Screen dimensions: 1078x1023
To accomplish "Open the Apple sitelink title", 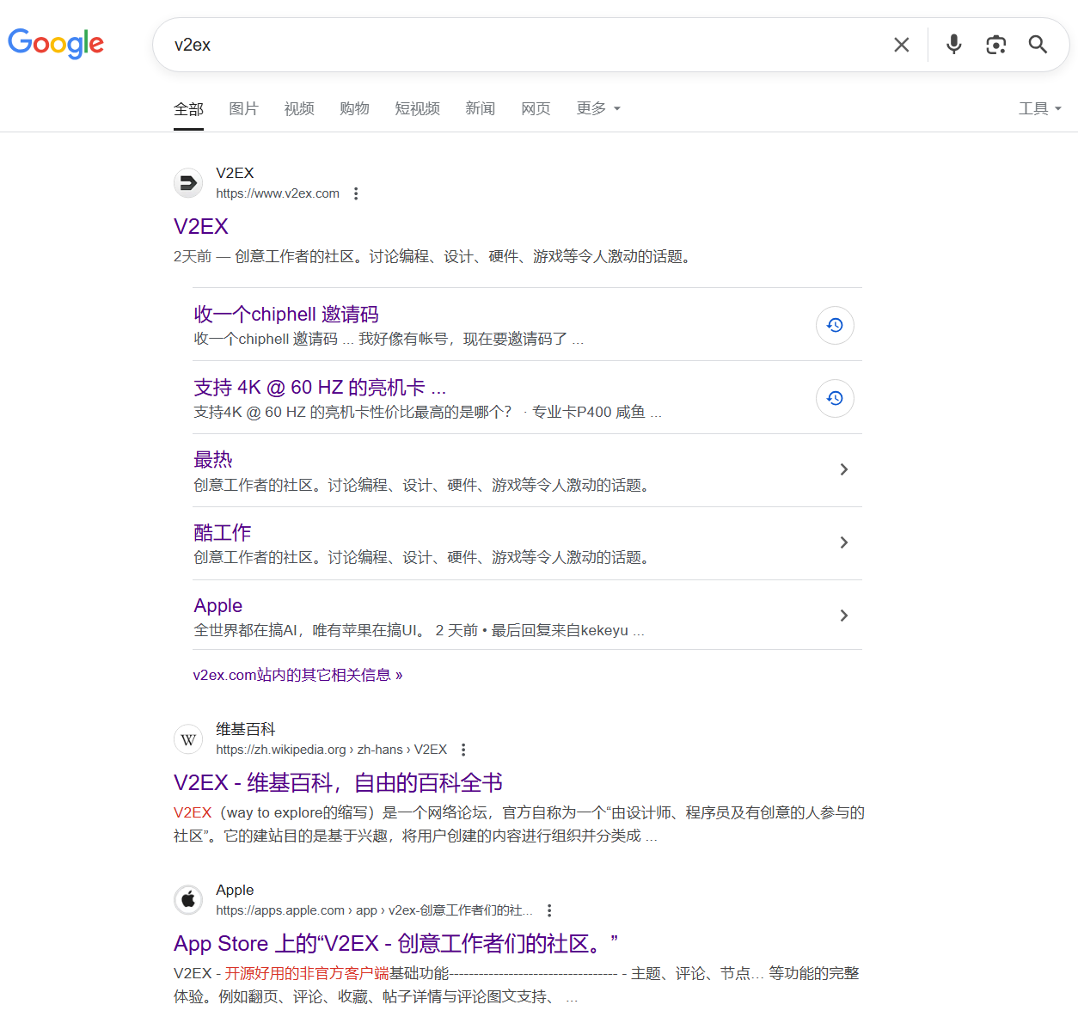I will 218,605.
